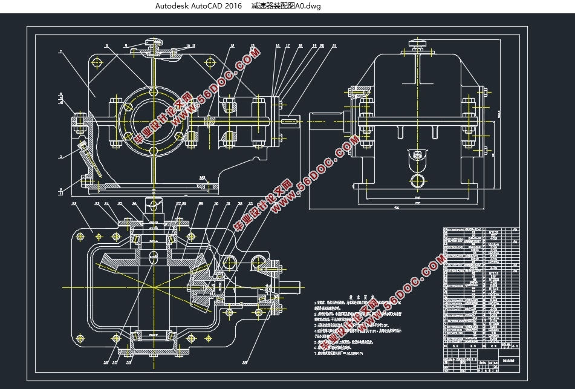This screenshot has height=389, width=575.
Task: Select part label 18 leader number
Action: click(x=300, y=46)
